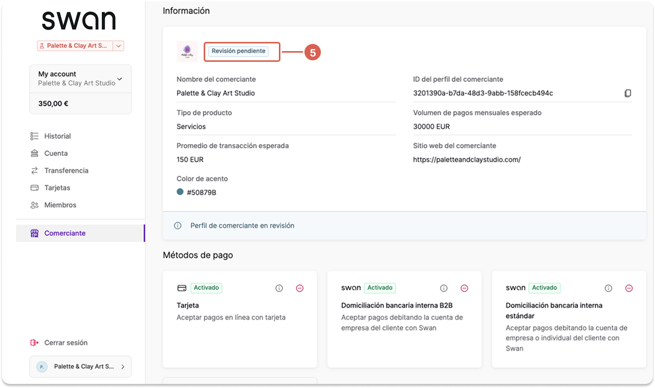Click the merchant logo thumbnail

pyautogui.click(x=187, y=52)
